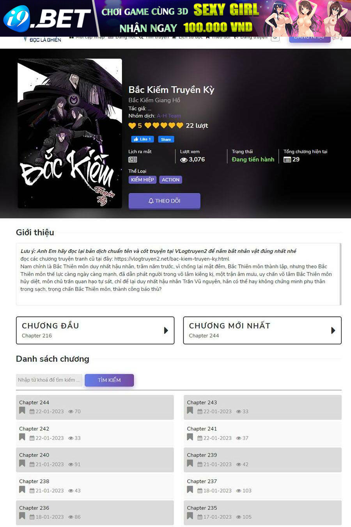Click the eye views icon under Lượt xem

point(184,160)
